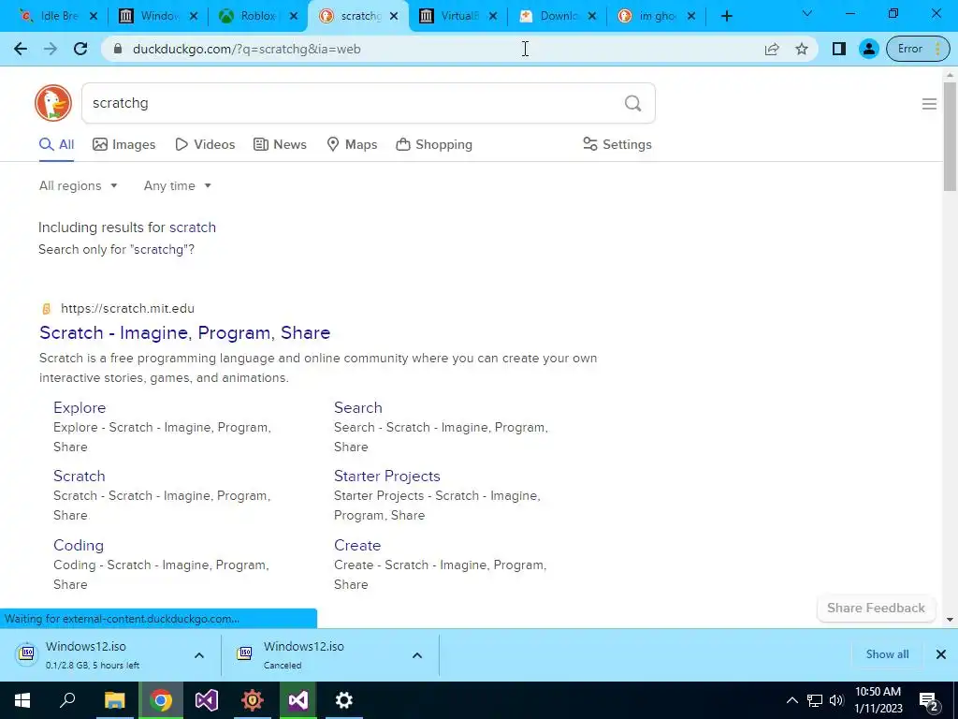Open the Windows Start menu
958x719 pixels.
[22, 700]
